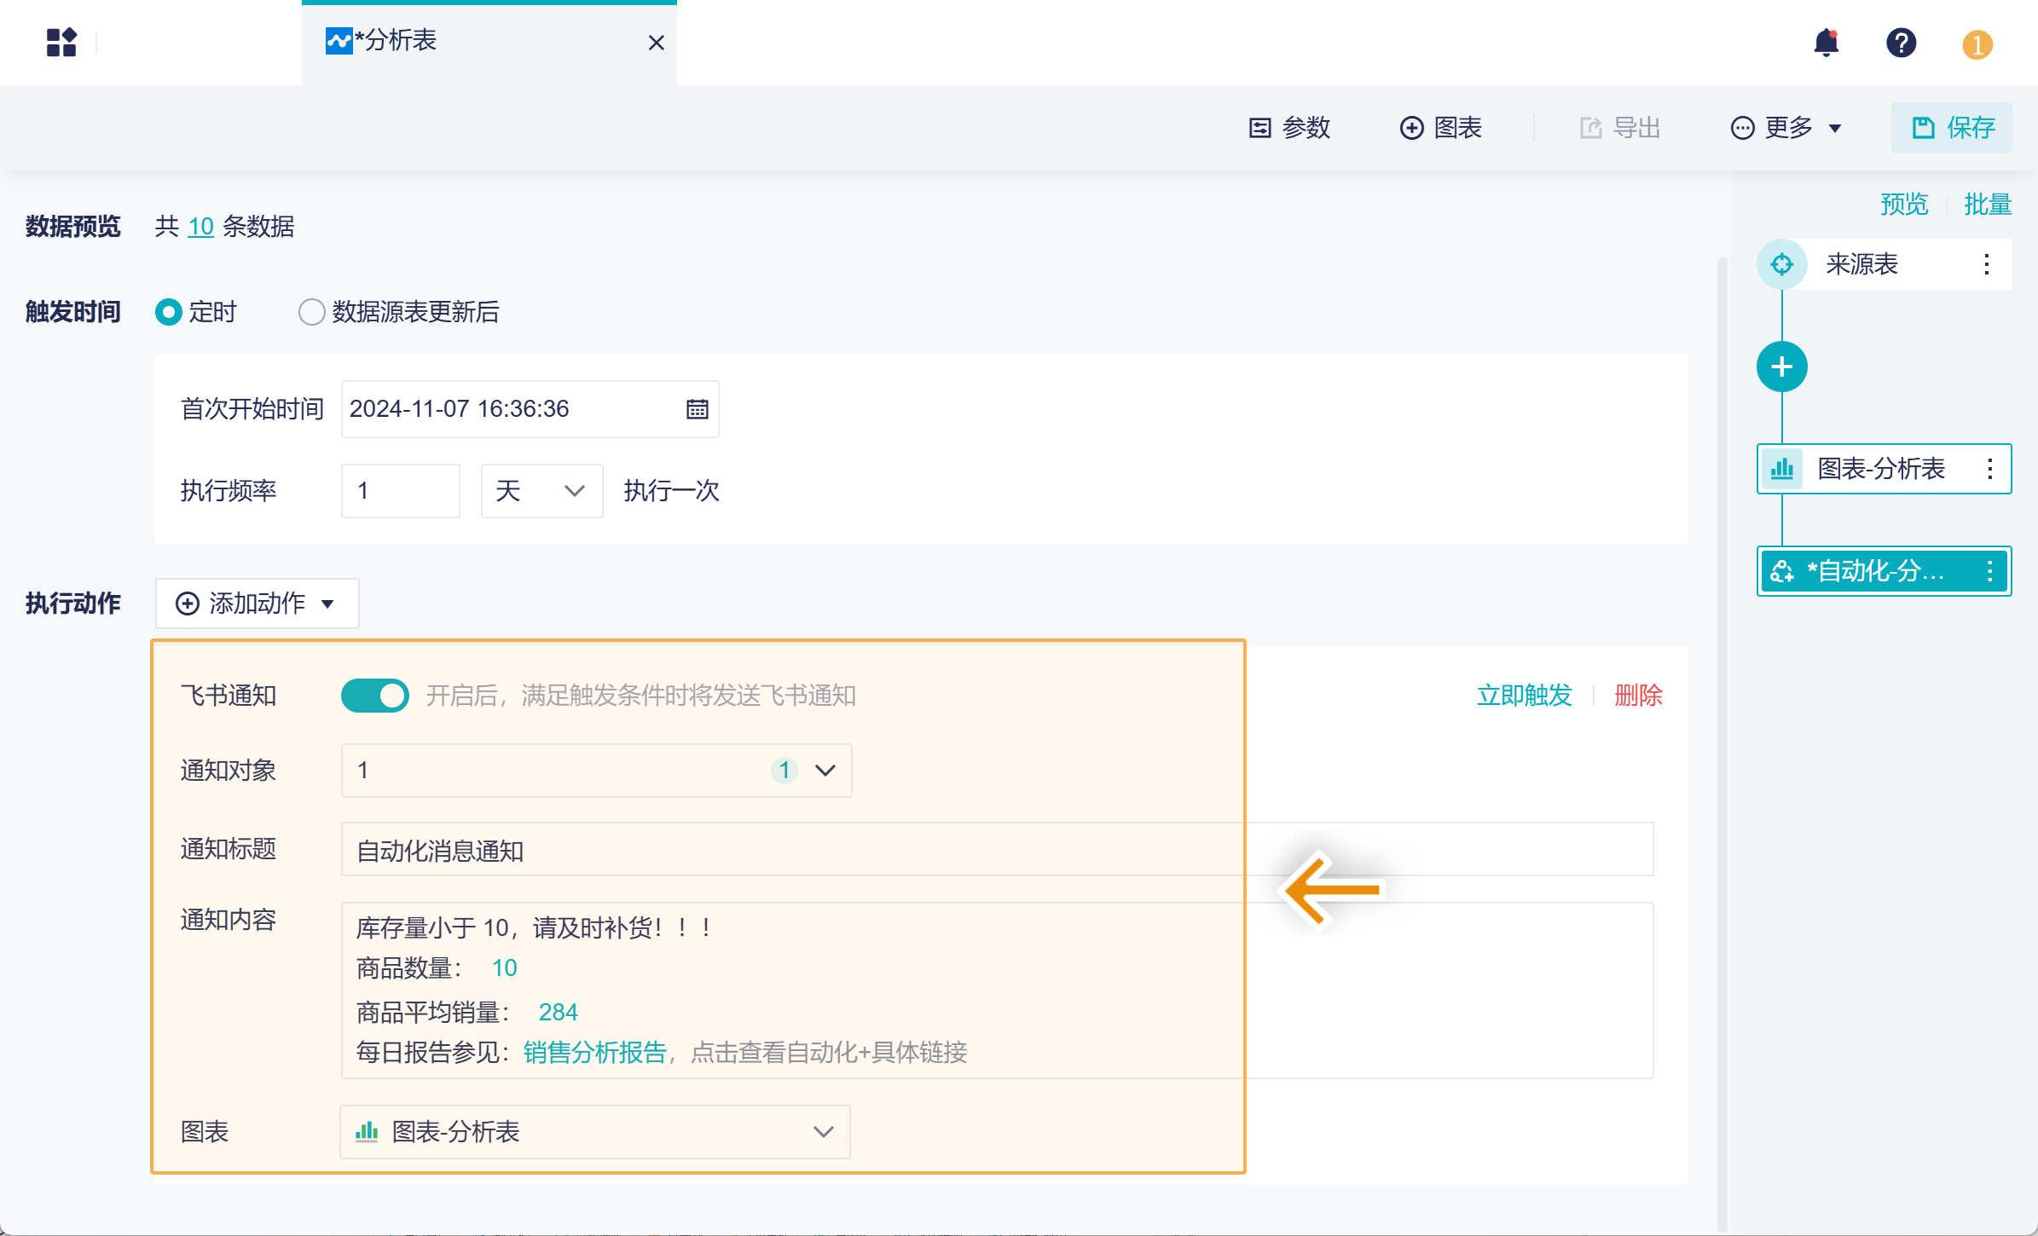Open the 10 records data preview link
The width and height of the screenshot is (2038, 1236).
200,227
